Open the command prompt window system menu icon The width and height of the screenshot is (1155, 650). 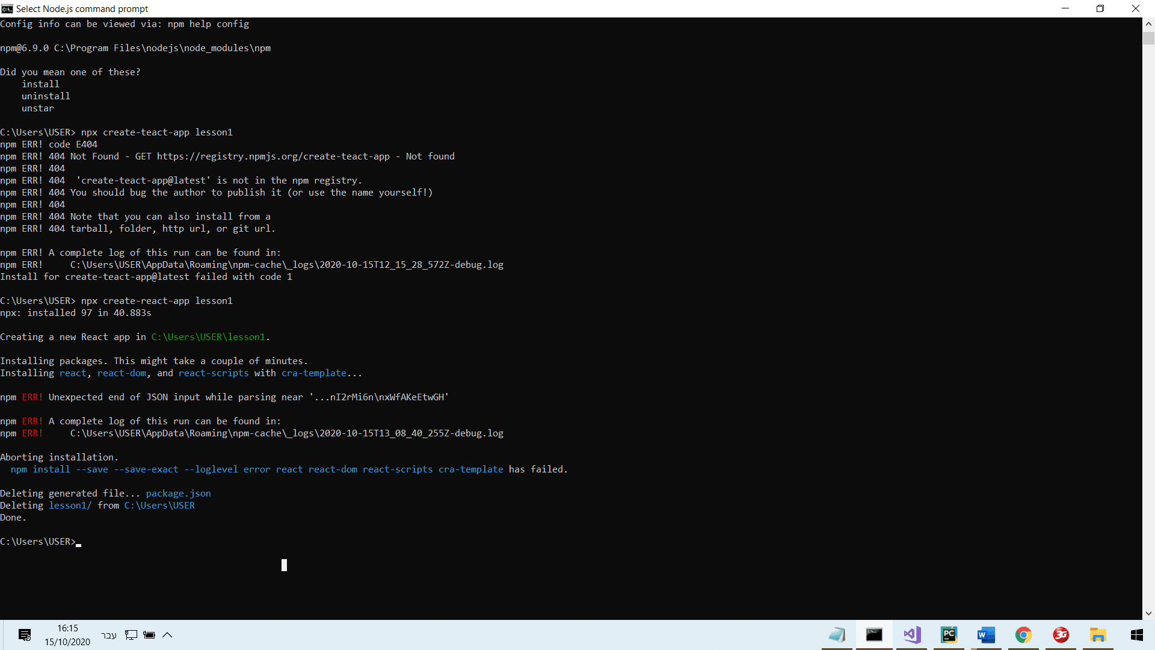7,8
